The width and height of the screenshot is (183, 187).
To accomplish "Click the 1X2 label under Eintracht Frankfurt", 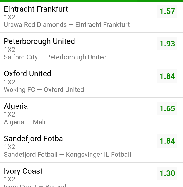I will 9,17.
